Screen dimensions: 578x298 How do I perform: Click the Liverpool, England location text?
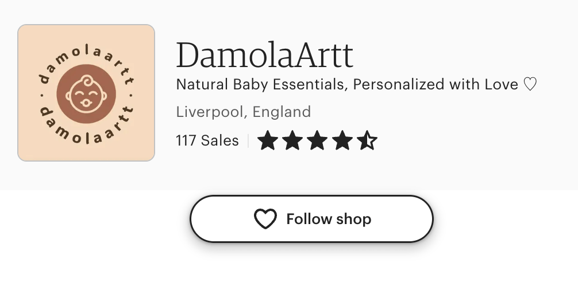point(243,111)
